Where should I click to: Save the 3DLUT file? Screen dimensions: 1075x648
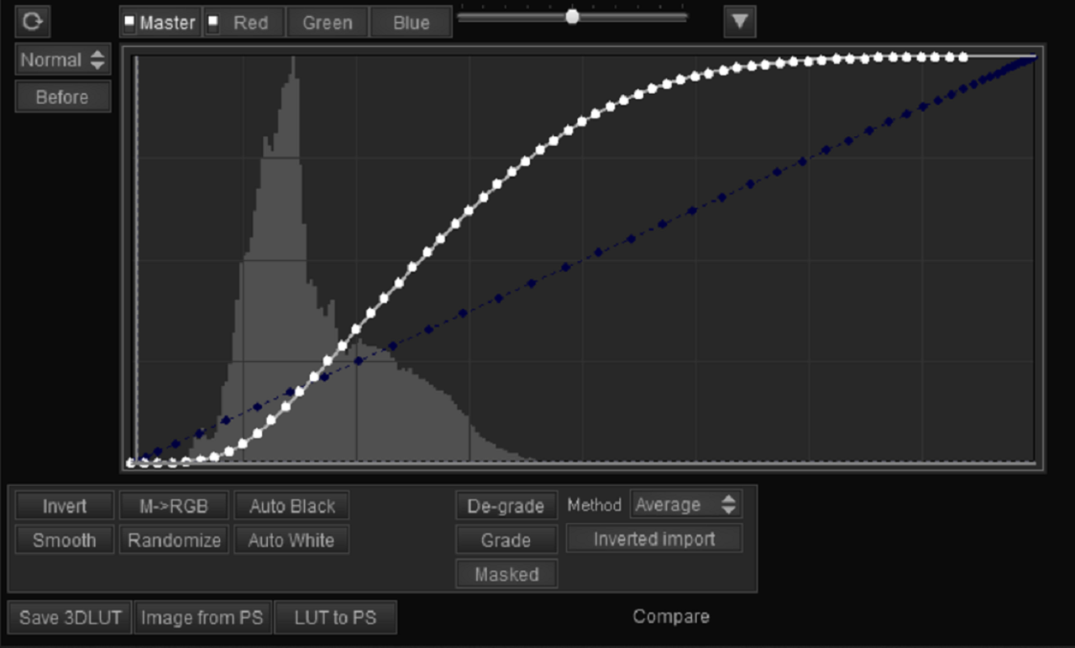point(71,618)
